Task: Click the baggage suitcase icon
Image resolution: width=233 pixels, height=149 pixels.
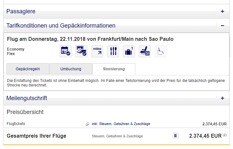Action: 129,51
